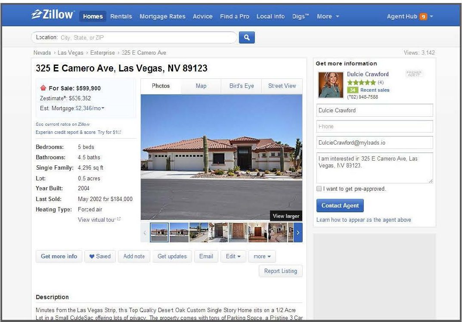
Task: Expand the Est. Mortgage dropdown arrow
Action: pos(103,108)
